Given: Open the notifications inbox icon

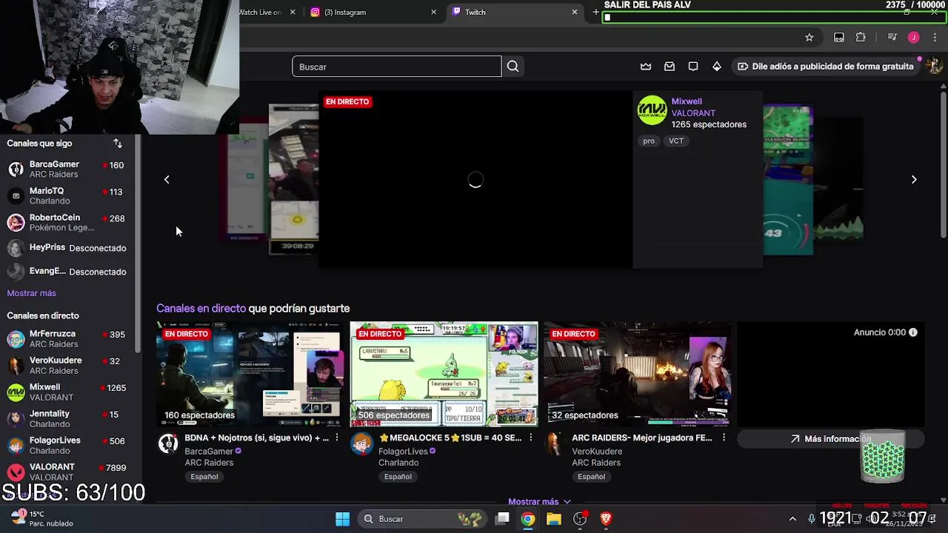Looking at the screenshot, I should [670, 67].
